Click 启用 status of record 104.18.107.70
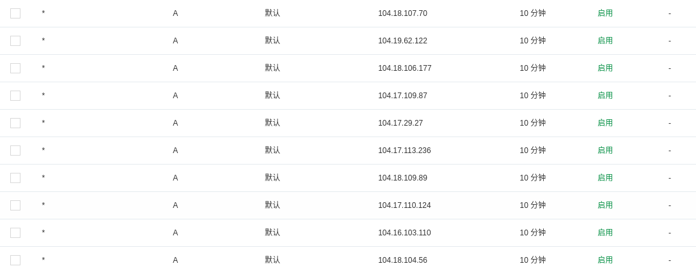The height and width of the screenshot is (273, 696). [605, 13]
